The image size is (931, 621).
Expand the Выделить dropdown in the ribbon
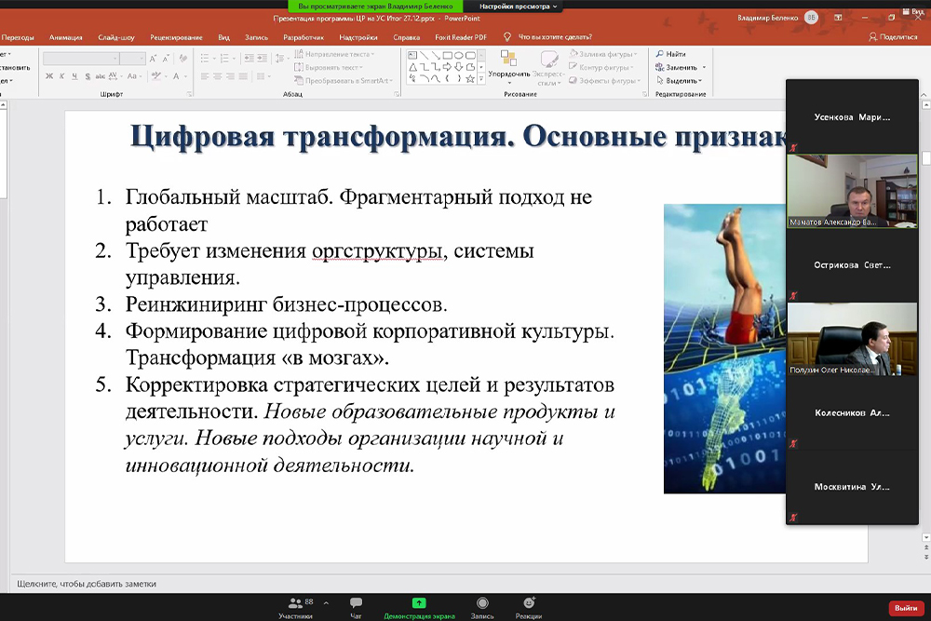700,80
